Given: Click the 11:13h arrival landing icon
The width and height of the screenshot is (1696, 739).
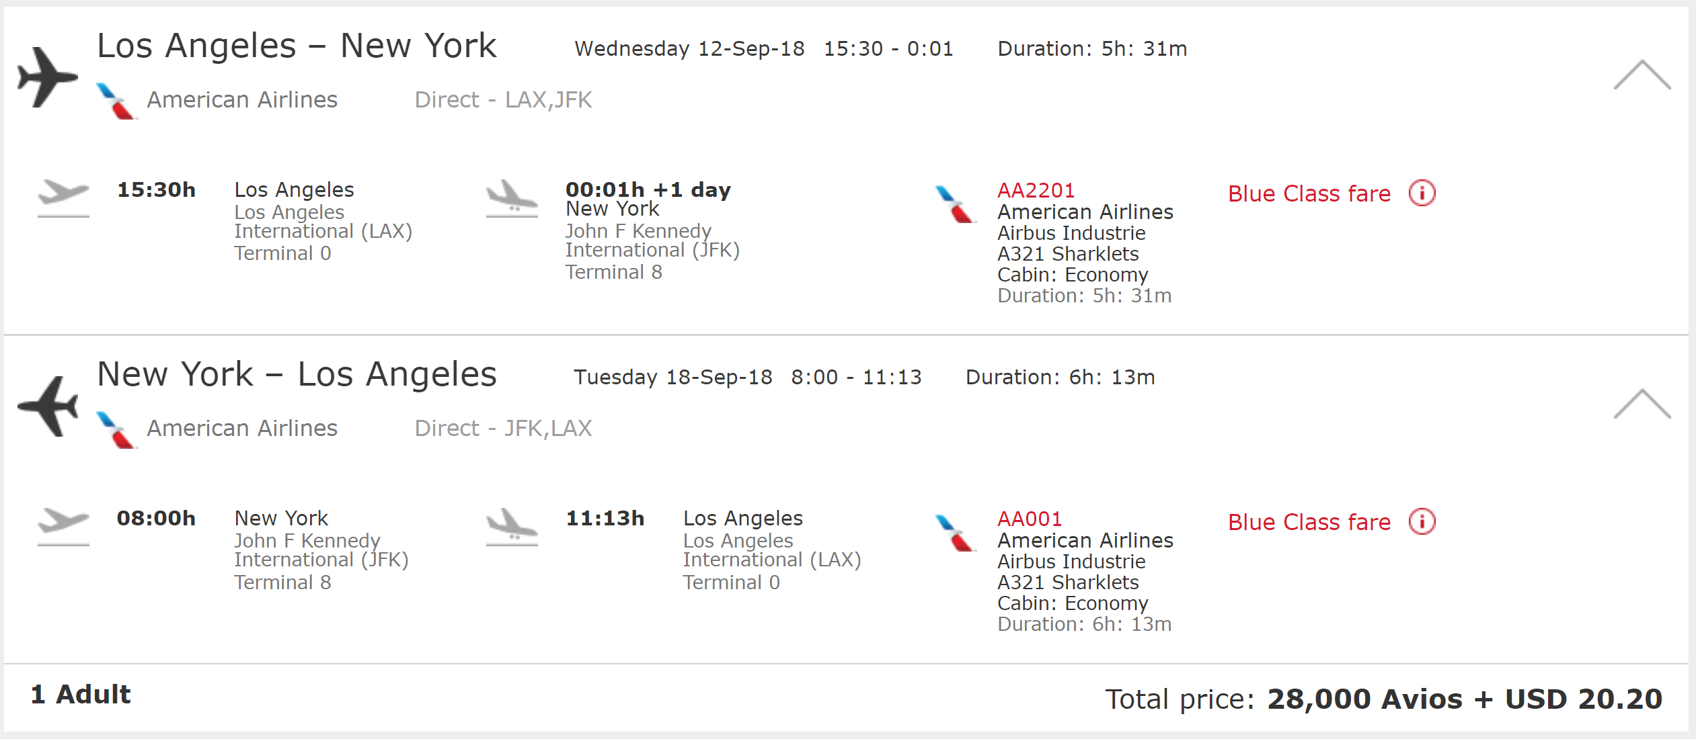Looking at the screenshot, I should point(512,526).
